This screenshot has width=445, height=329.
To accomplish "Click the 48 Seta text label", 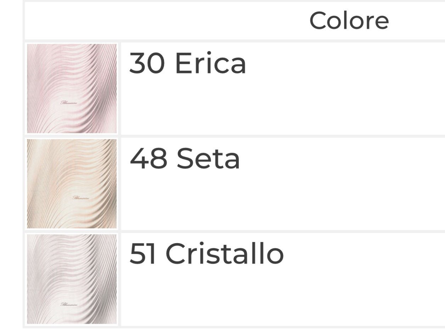I will click(x=185, y=159).
